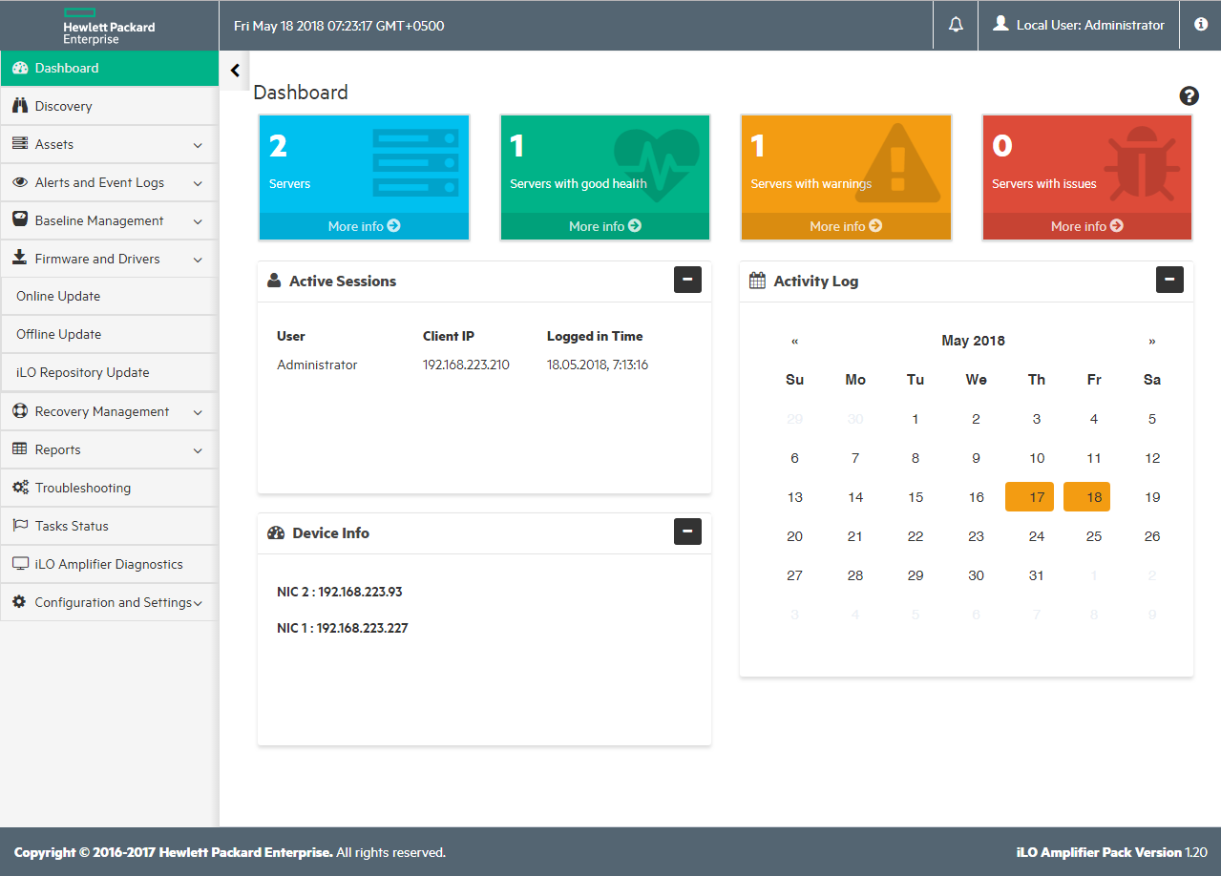Open More info for servers with warnings
Screen dimensions: 1221x876
click(x=846, y=226)
